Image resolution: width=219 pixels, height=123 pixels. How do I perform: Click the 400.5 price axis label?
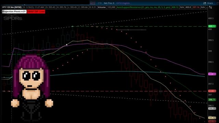(211, 18)
